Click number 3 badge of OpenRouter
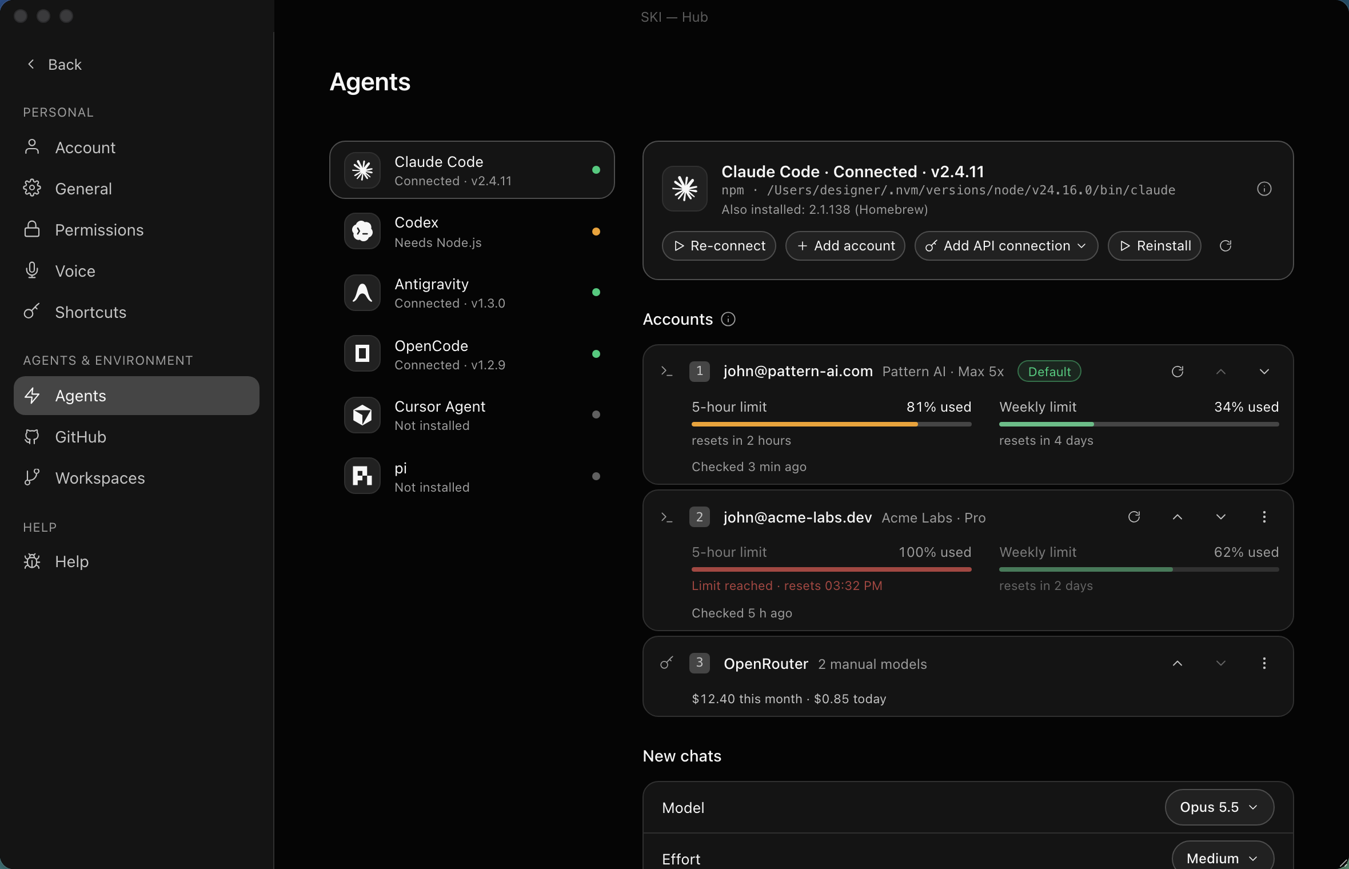 700,663
